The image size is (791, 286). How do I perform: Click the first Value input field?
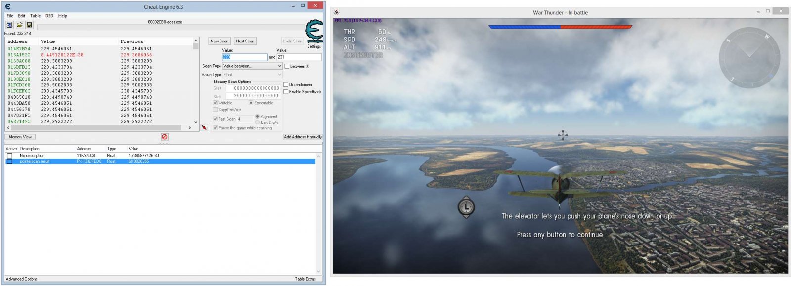245,57
